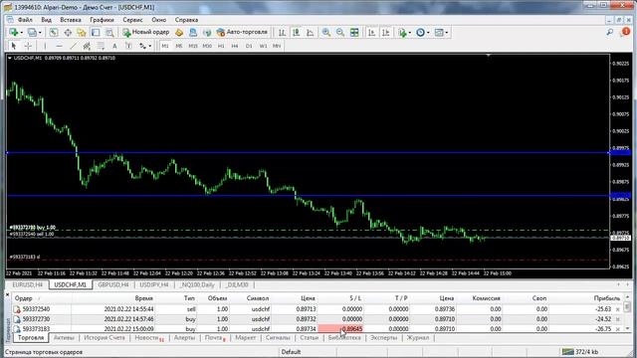This screenshot has height=358, width=637.
Task: Open the История Счета terminal tab
Action: point(105,338)
